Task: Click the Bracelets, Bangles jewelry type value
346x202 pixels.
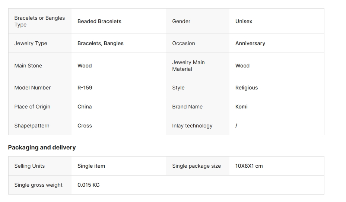Action: point(100,43)
